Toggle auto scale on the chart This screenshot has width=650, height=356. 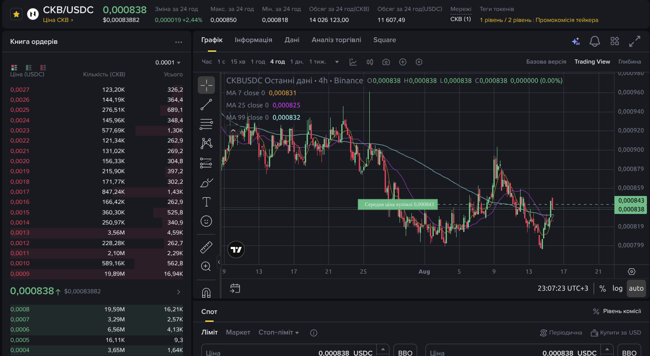tap(636, 288)
